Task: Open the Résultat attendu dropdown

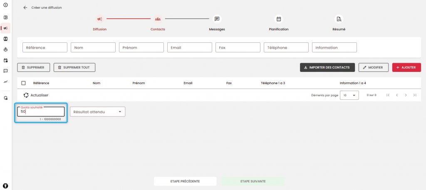Action: 97,111
